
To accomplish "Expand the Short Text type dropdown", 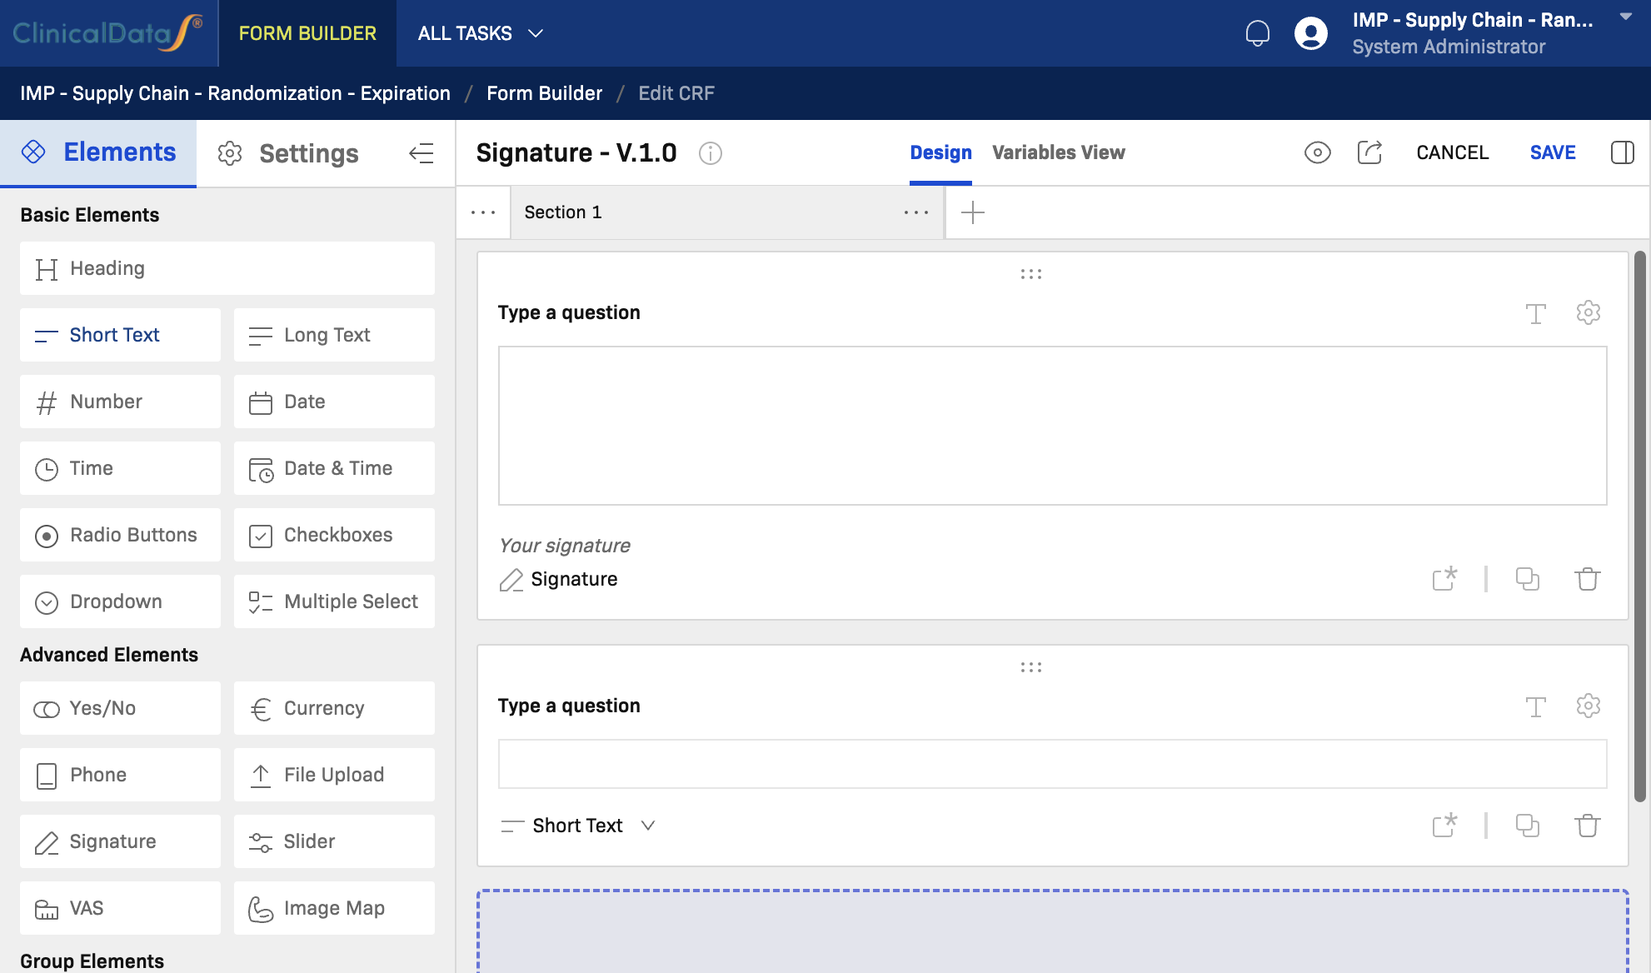I will (x=648, y=826).
